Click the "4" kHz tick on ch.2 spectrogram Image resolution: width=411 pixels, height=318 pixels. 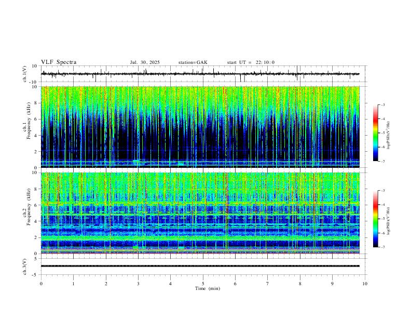click(36, 221)
